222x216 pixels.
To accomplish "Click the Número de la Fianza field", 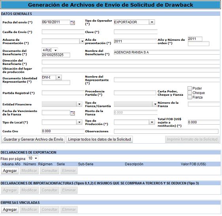I will click(x=204, y=104).
